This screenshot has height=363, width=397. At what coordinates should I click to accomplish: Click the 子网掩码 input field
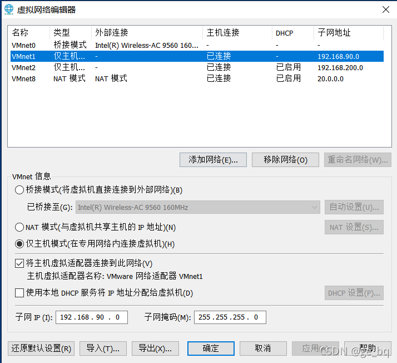[x=230, y=317]
